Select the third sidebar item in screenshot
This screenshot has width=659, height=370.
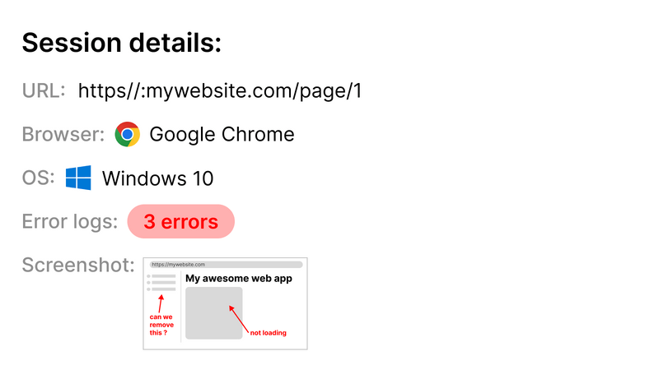tap(162, 289)
